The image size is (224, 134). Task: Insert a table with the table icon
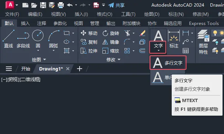point(186,51)
